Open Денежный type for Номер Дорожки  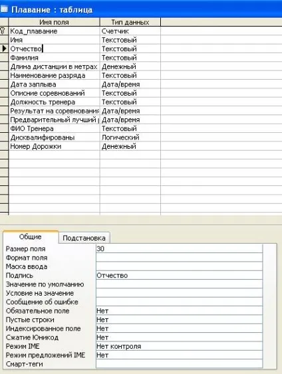coord(130,146)
